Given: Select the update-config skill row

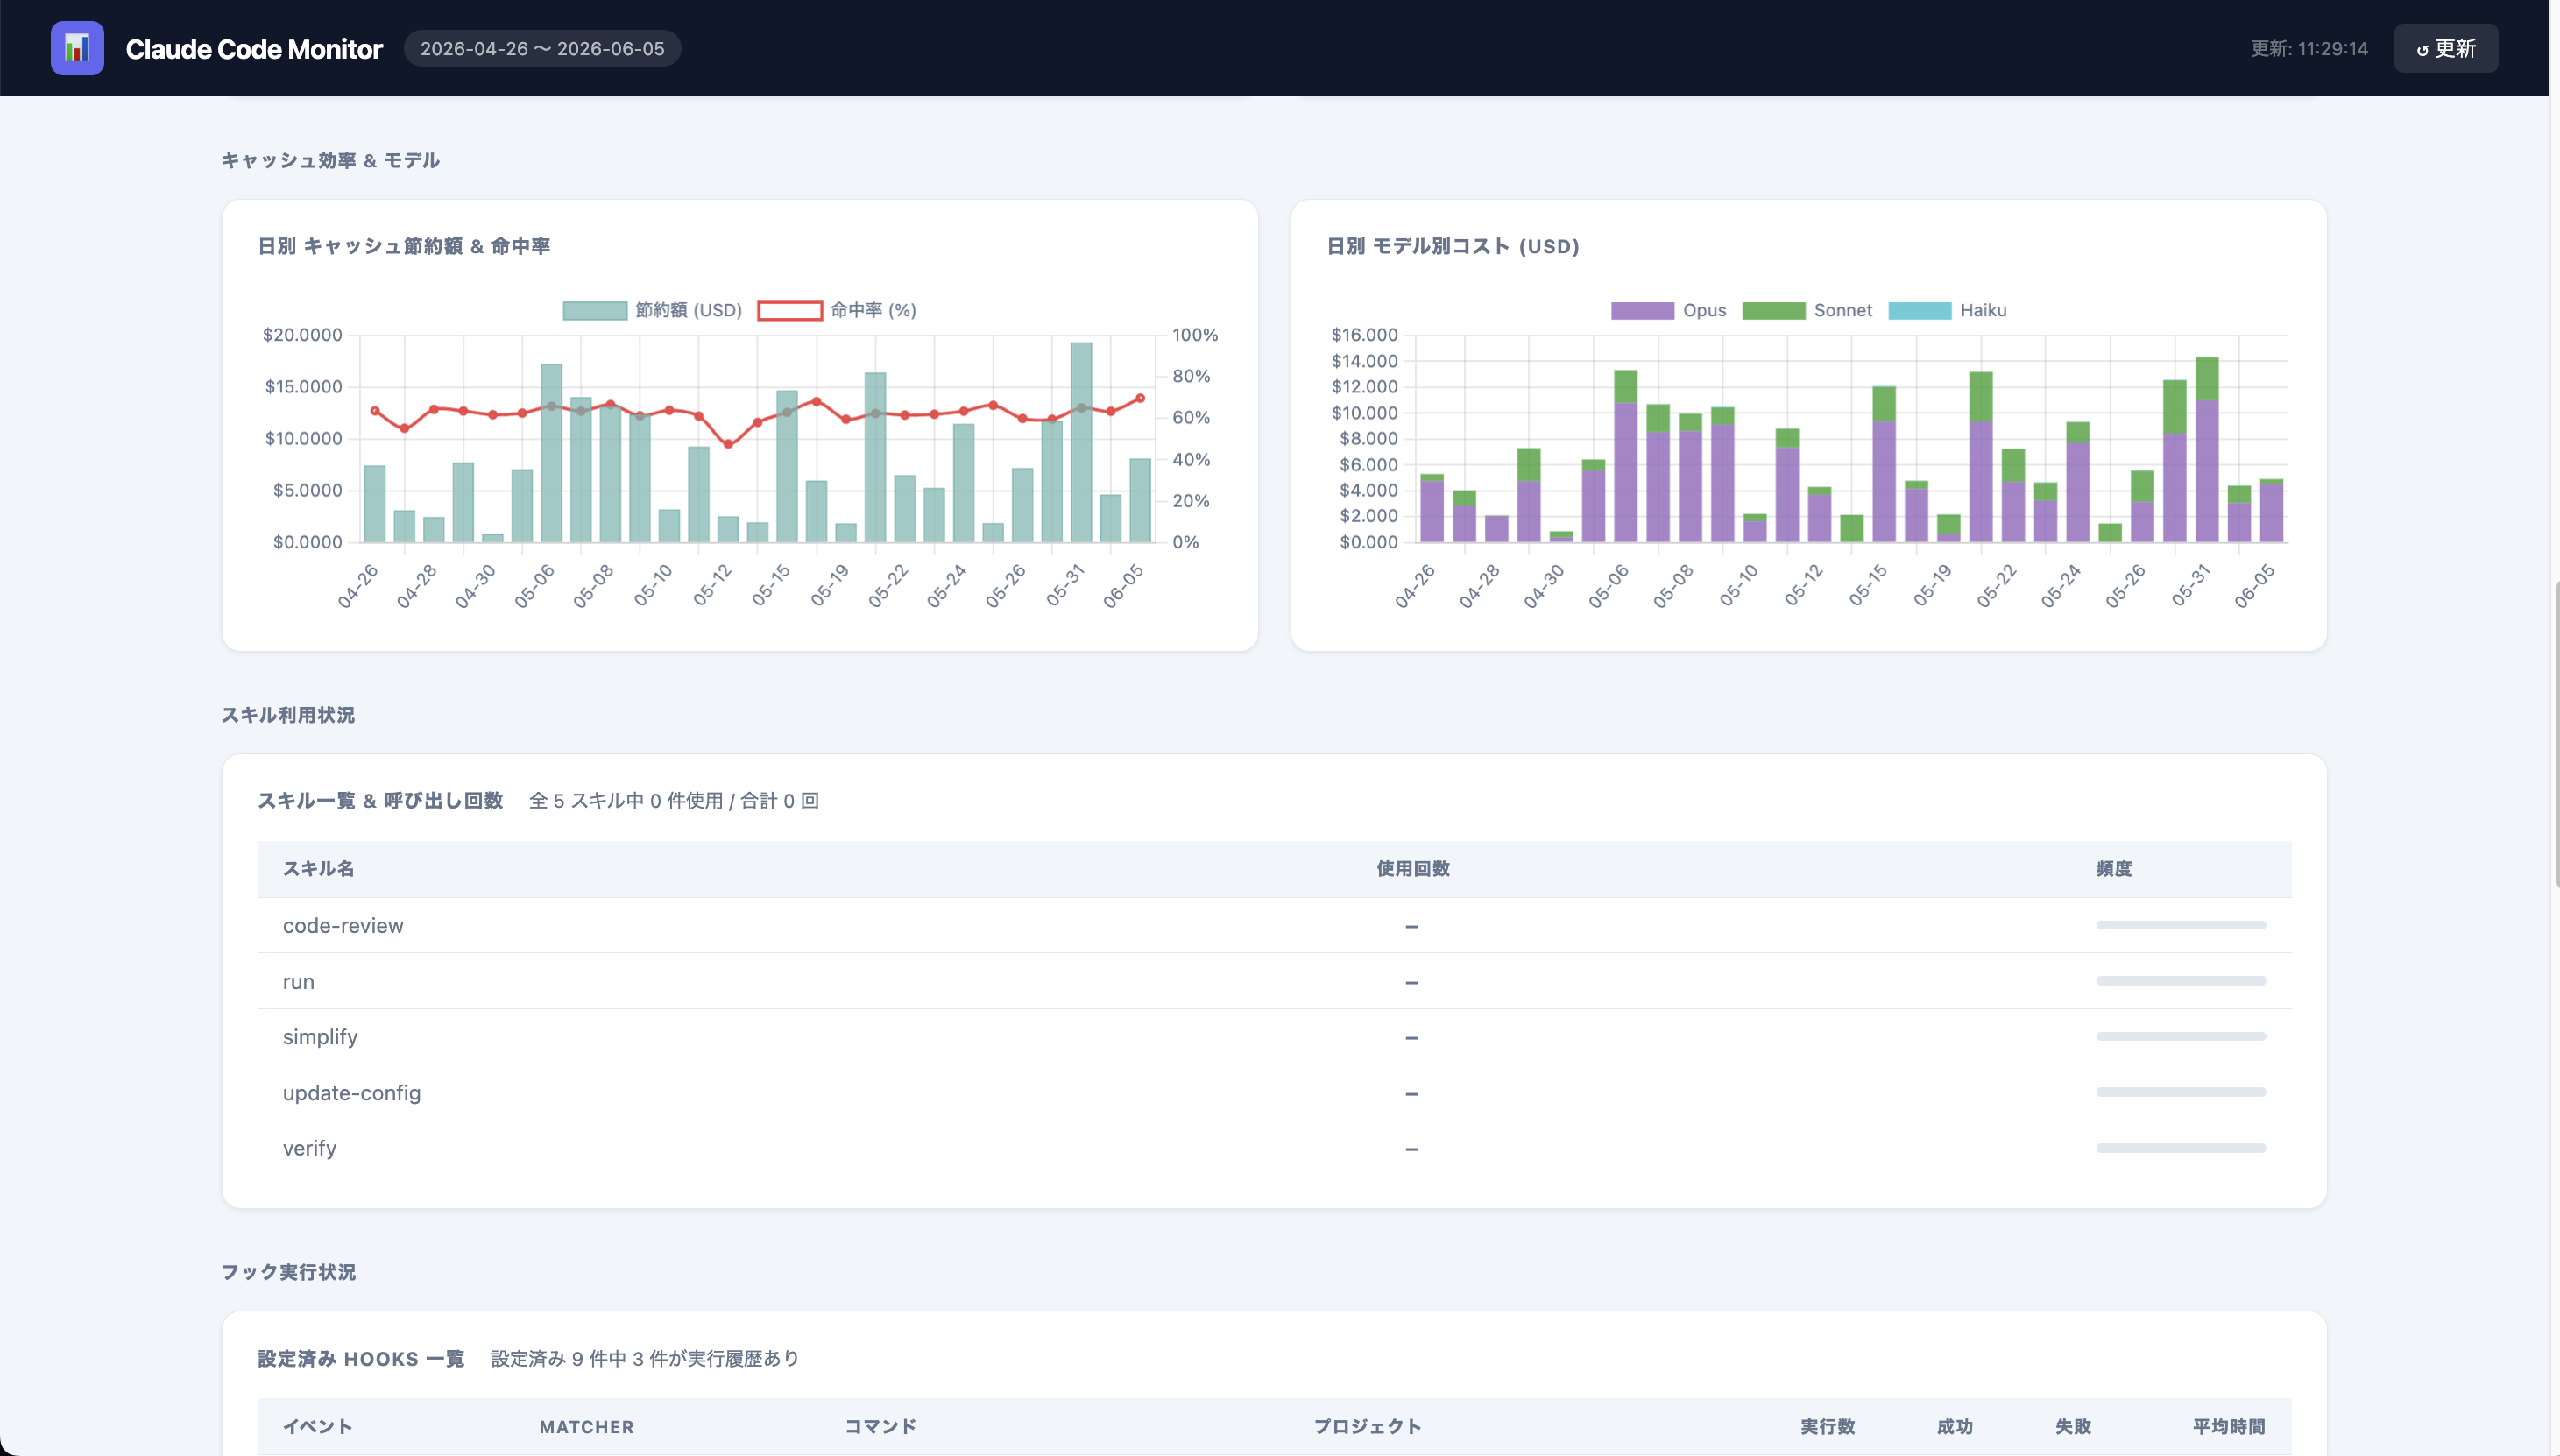Looking at the screenshot, I should click(x=1274, y=1092).
